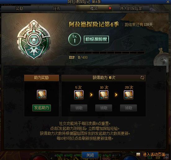Switch to the 奖励 tab
Viewport: 171px width, 160px height.
point(20,8)
